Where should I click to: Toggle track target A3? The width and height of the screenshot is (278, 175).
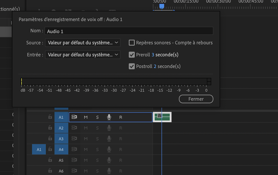(x=61, y=139)
